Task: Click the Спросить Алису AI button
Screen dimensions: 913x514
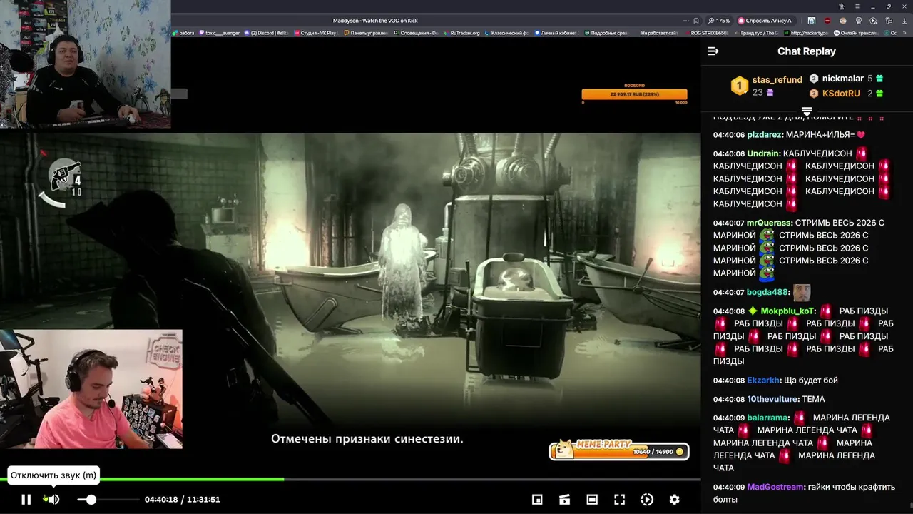Action: 765,21
